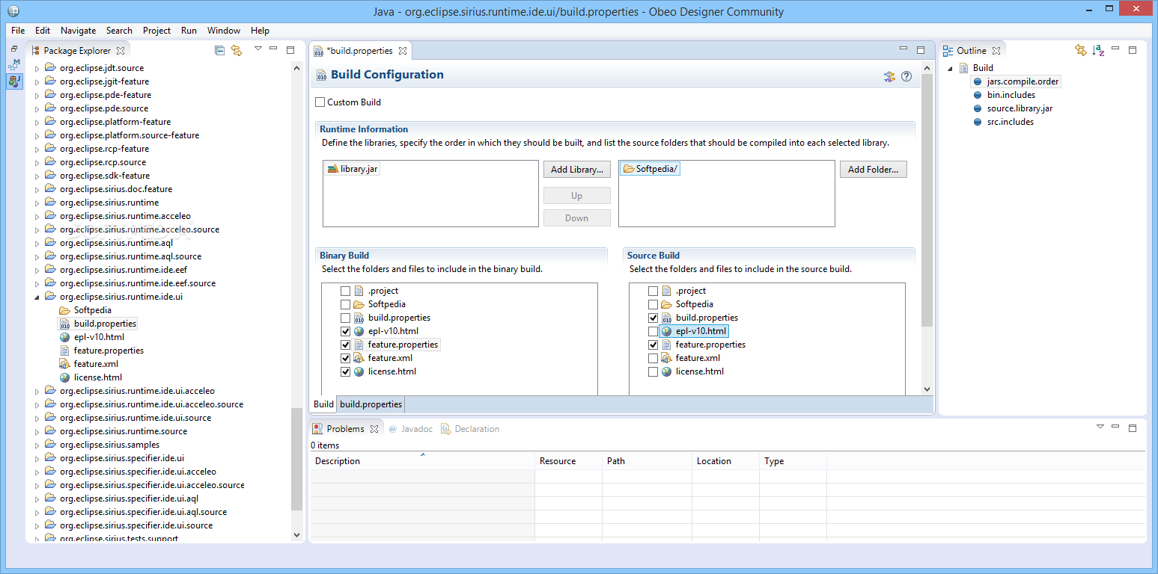Click Package Explorer vertical scrollbar thumb
Viewport: 1158px width, 574px height.
[x=297, y=459]
